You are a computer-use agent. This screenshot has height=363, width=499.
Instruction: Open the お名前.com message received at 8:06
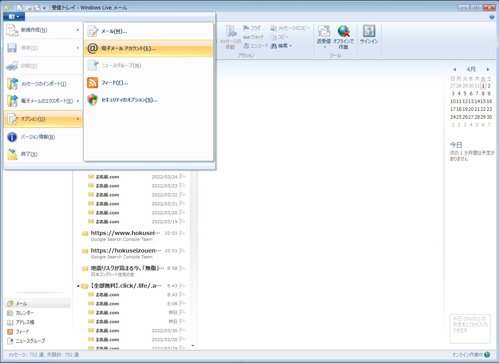pos(135,304)
